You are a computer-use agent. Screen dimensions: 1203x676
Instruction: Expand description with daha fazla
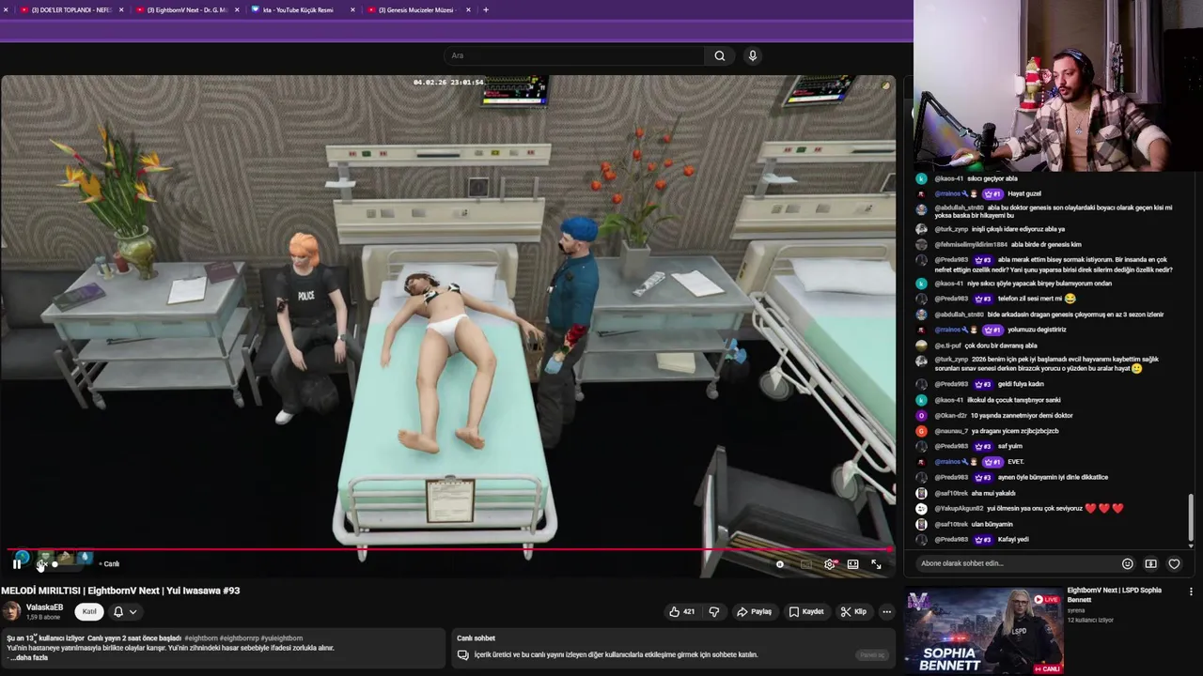pos(30,657)
